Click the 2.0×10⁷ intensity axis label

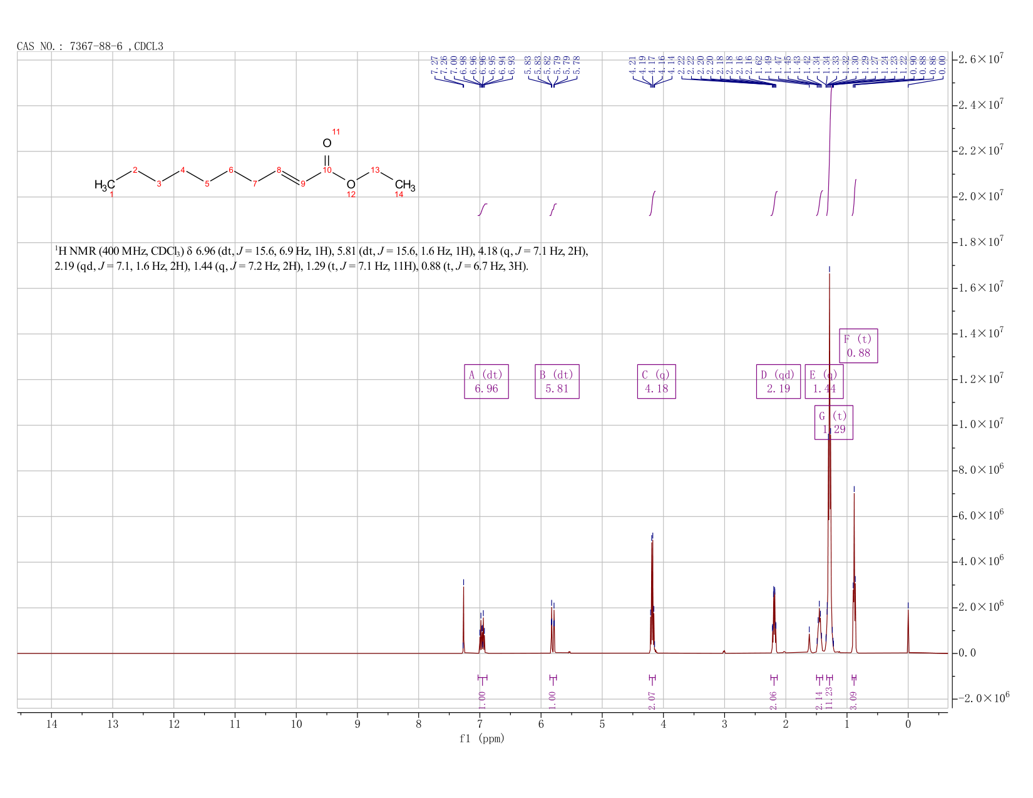[x=982, y=197]
